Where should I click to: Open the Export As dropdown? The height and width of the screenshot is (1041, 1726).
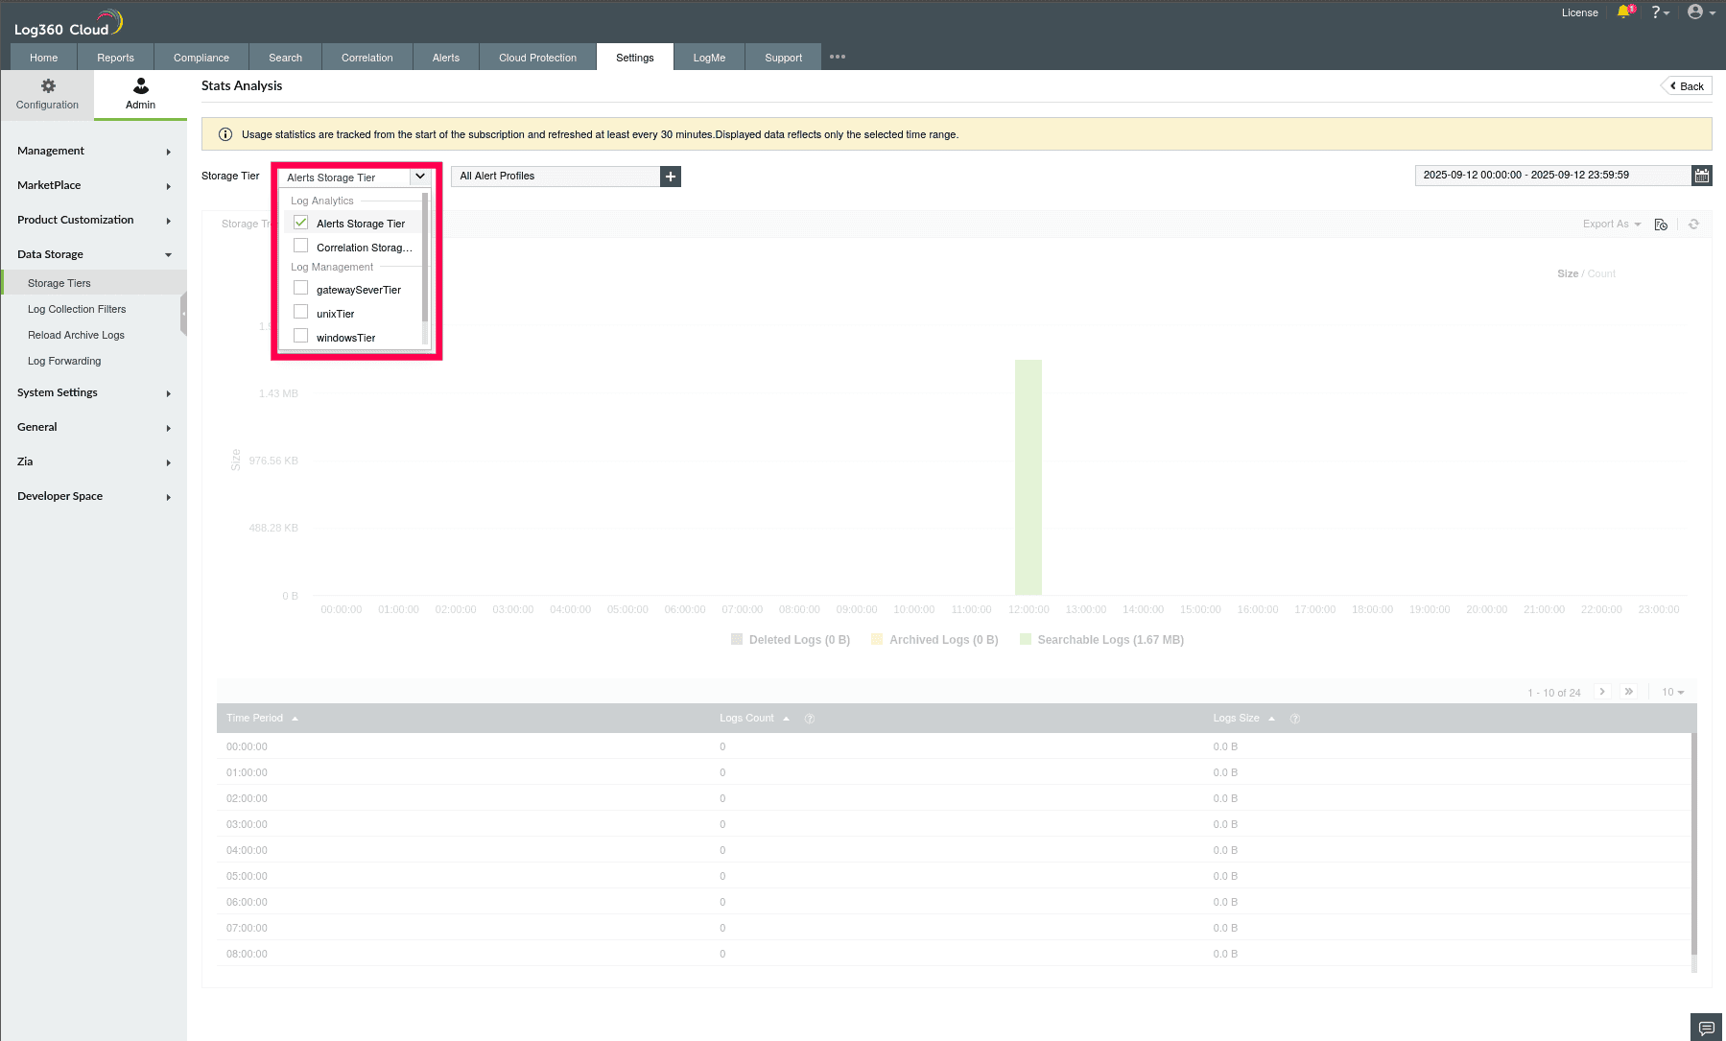(1612, 225)
